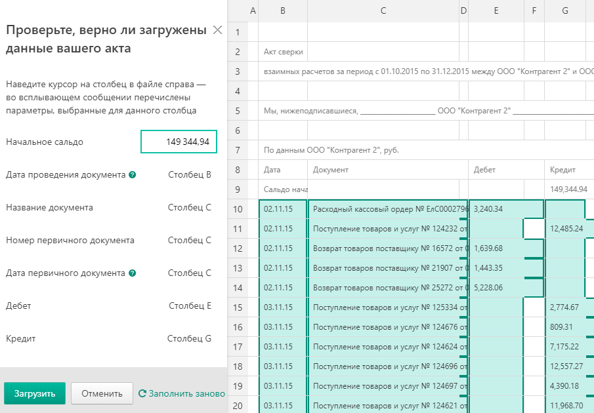The image size is (594, 413).
Task: Click the refresh icon beside Заполнить заново
Action: (x=142, y=394)
